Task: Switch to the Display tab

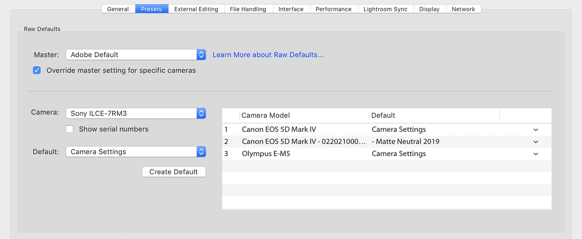Action: click(x=429, y=9)
